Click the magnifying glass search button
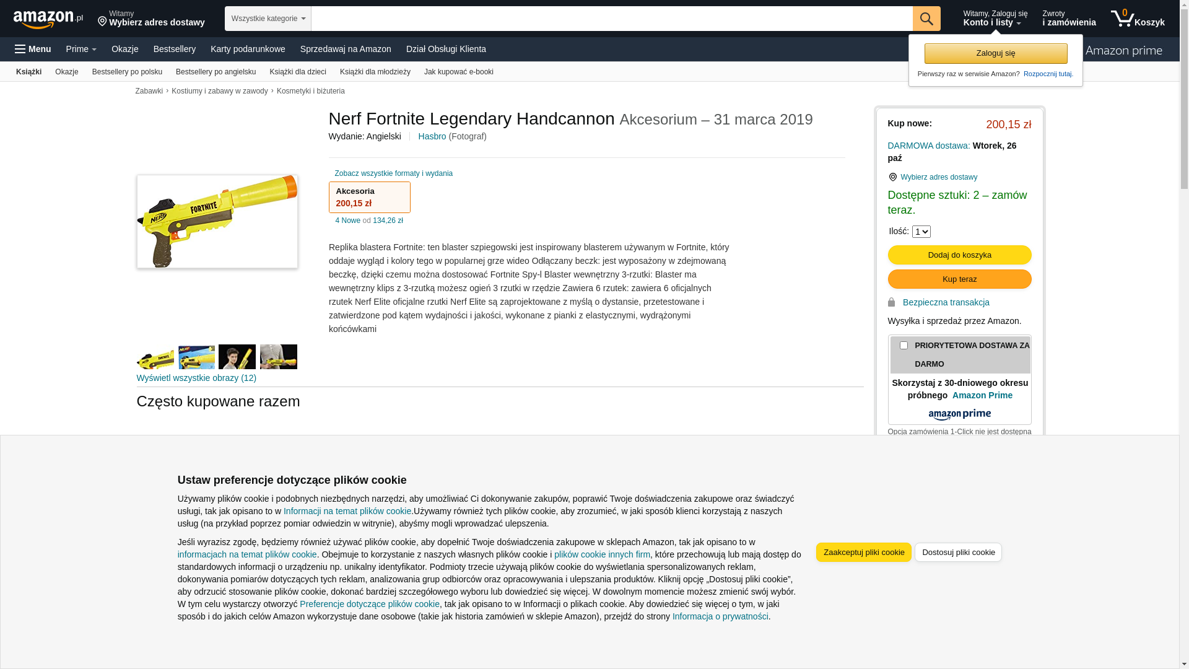1189x669 pixels. point(926,19)
